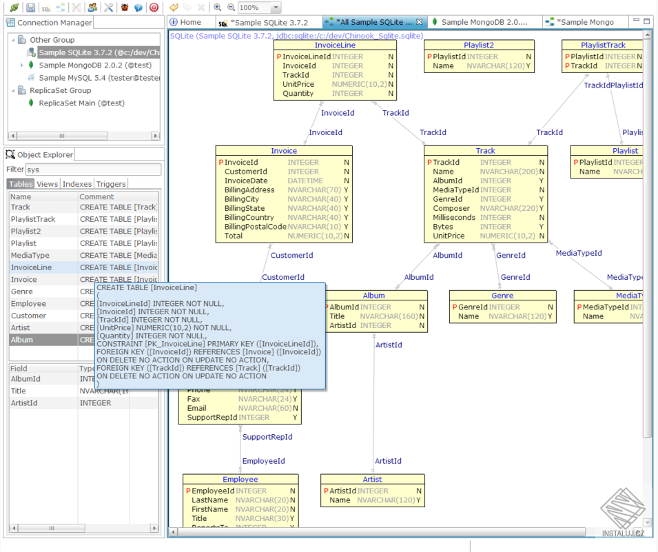658x552 pixels.
Task: Select the ArtistId field row
Action: (84, 403)
